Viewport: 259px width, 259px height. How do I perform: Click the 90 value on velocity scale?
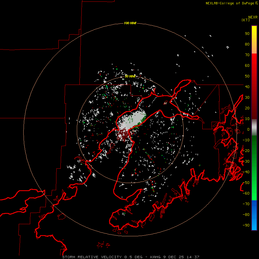(247, 34)
